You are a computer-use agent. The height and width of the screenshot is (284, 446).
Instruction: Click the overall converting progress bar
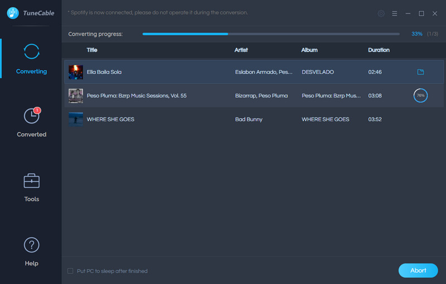pyautogui.click(x=271, y=34)
